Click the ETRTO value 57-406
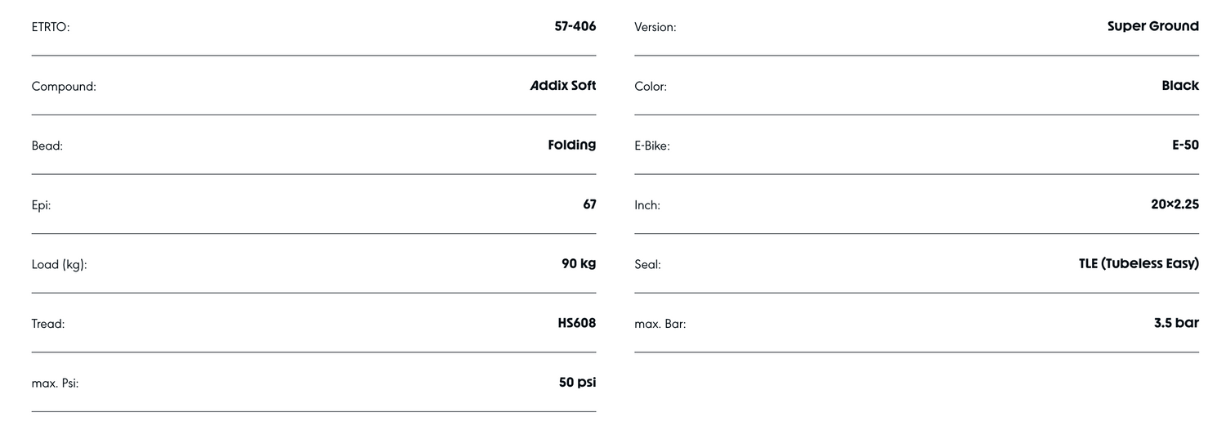The height and width of the screenshot is (426, 1226). pyautogui.click(x=575, y=26)
